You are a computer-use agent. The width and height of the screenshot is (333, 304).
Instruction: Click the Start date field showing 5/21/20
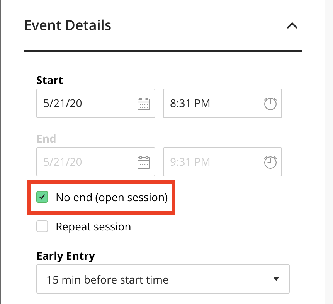click(x=96, y=103)
